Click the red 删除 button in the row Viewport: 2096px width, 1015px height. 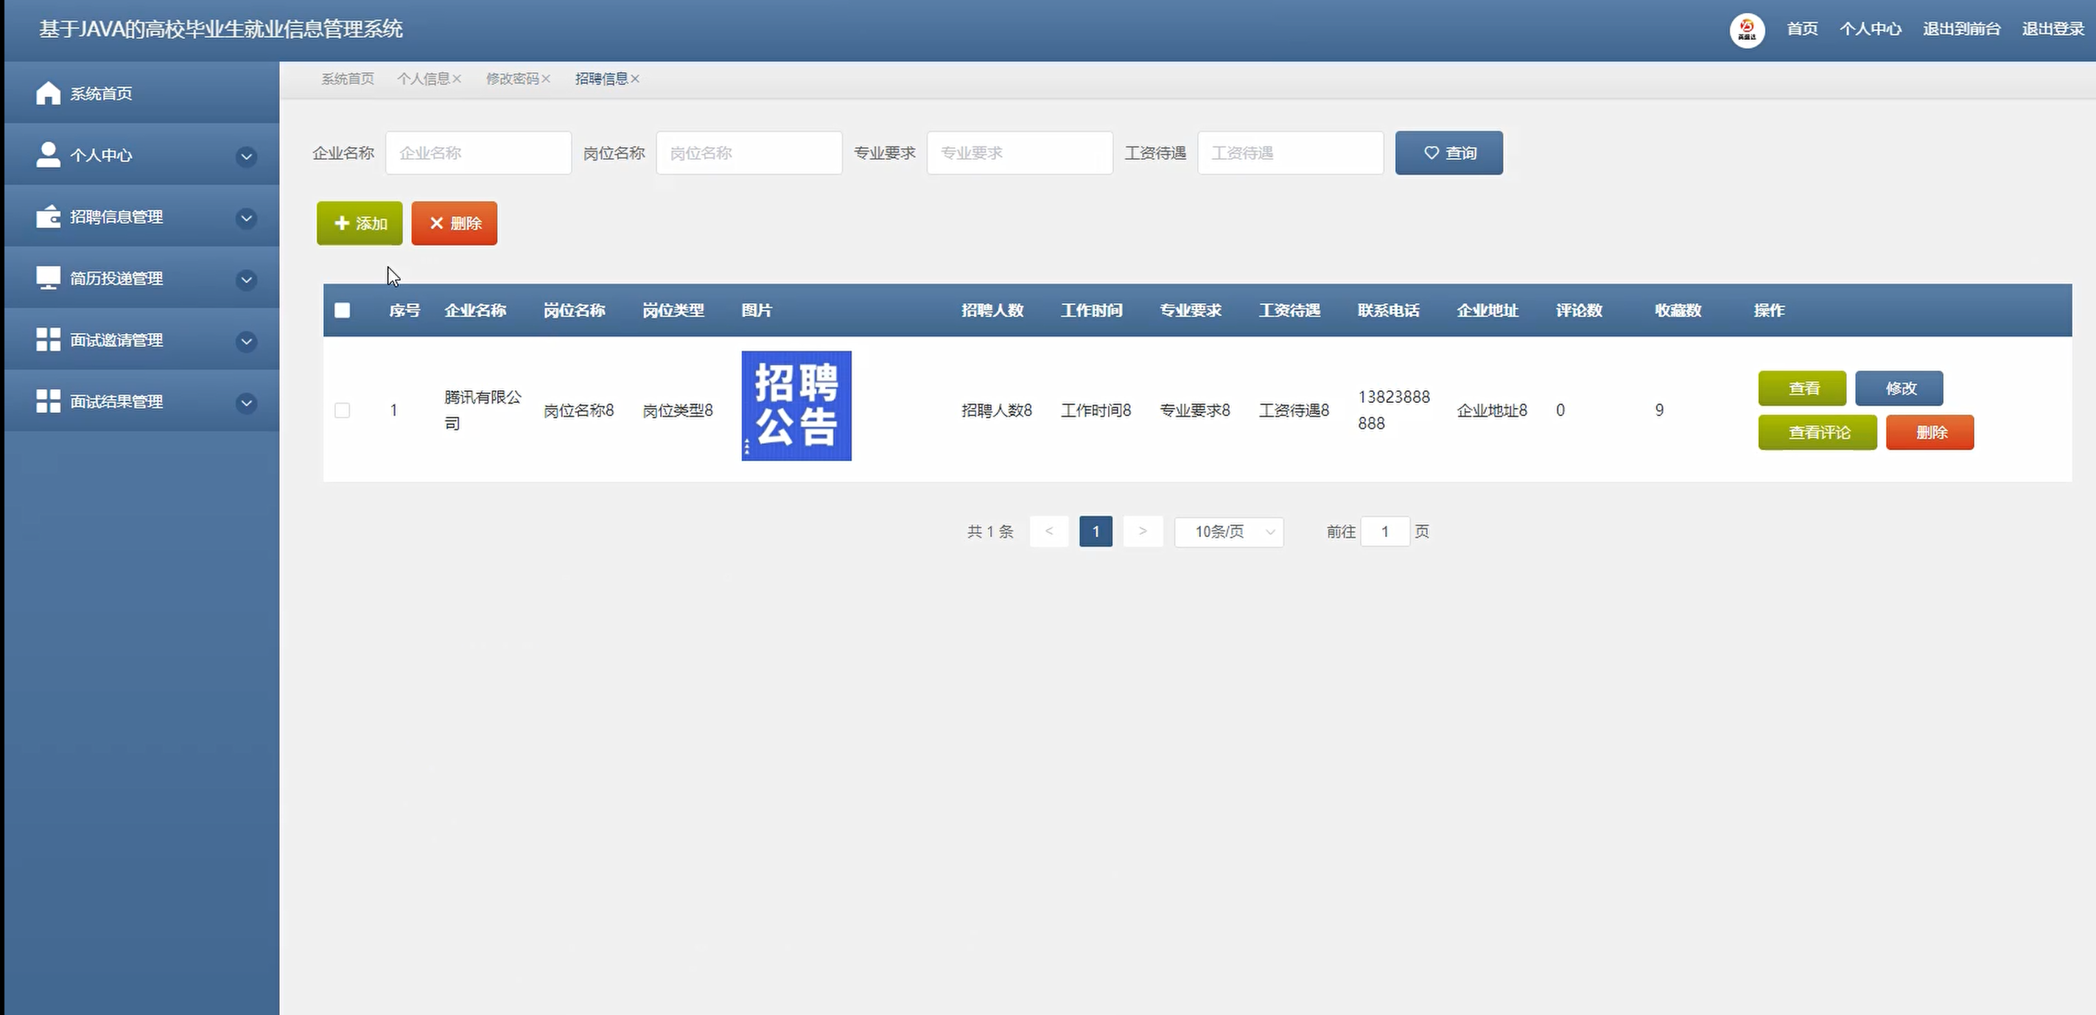point(1930,432)
